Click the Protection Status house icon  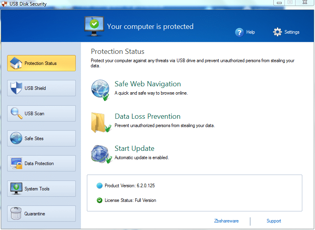(x=16, y=63)
